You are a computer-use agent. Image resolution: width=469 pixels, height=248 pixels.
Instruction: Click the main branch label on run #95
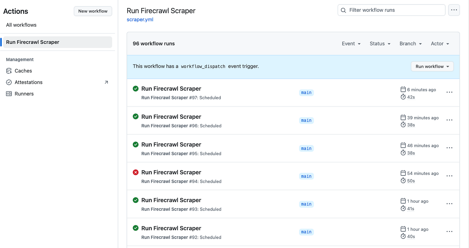pyautogui.click(x=306, y=149)
